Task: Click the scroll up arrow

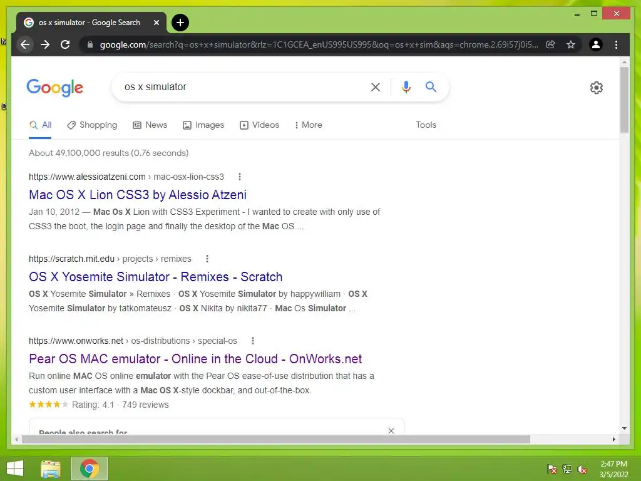Action: click(x=624, y=62)
